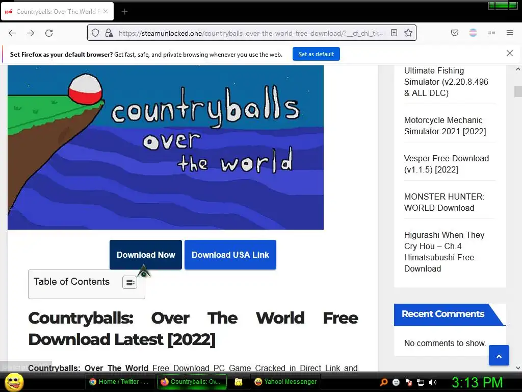Click the page's vertical scrollbar thumb

[518, 91]
